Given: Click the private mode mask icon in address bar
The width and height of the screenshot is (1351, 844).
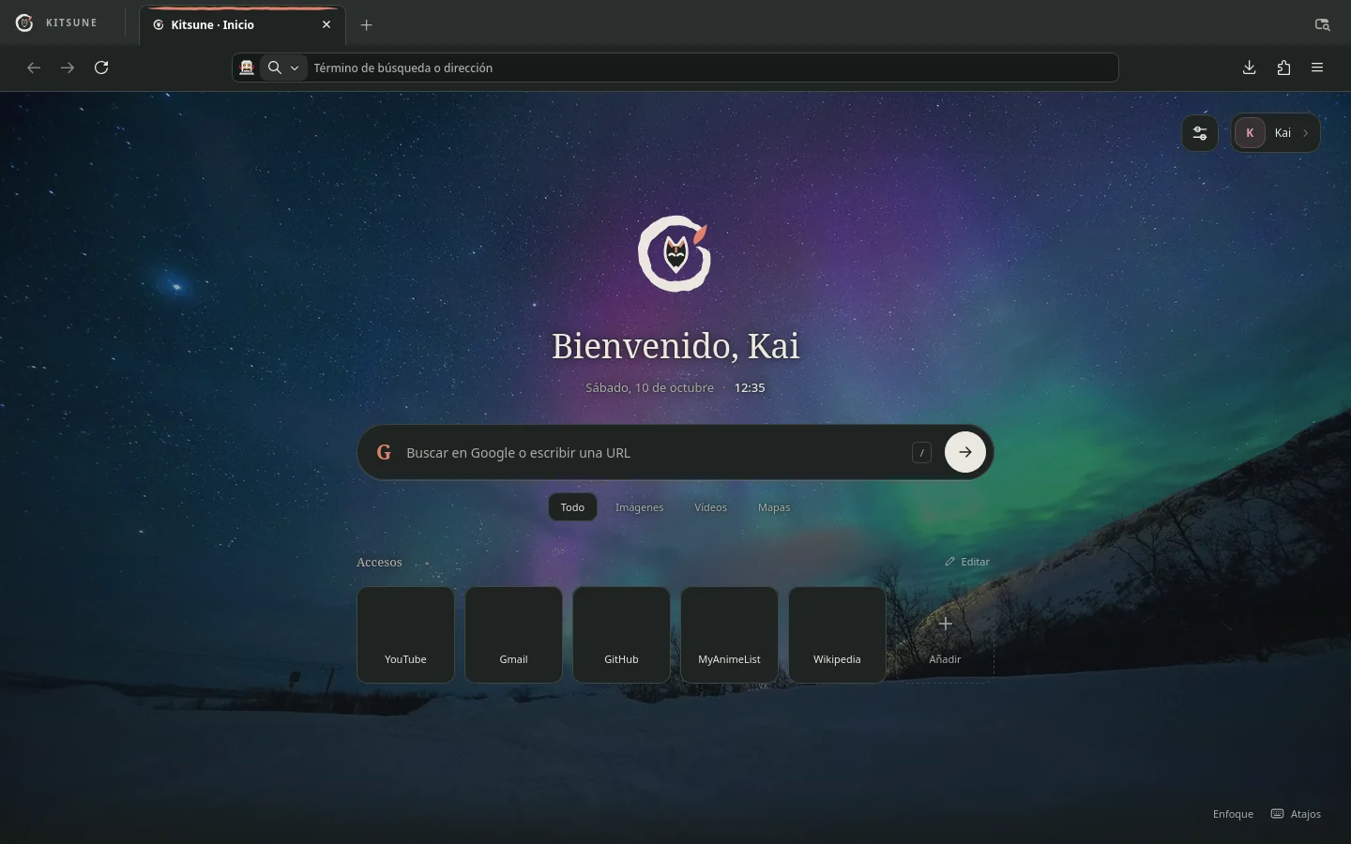Looking at the screenshot, I should point(247,68).
